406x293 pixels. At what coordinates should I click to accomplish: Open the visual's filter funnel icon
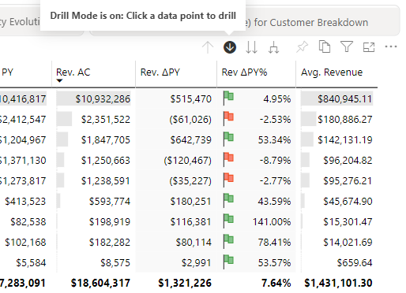click(x=347, y=47)
